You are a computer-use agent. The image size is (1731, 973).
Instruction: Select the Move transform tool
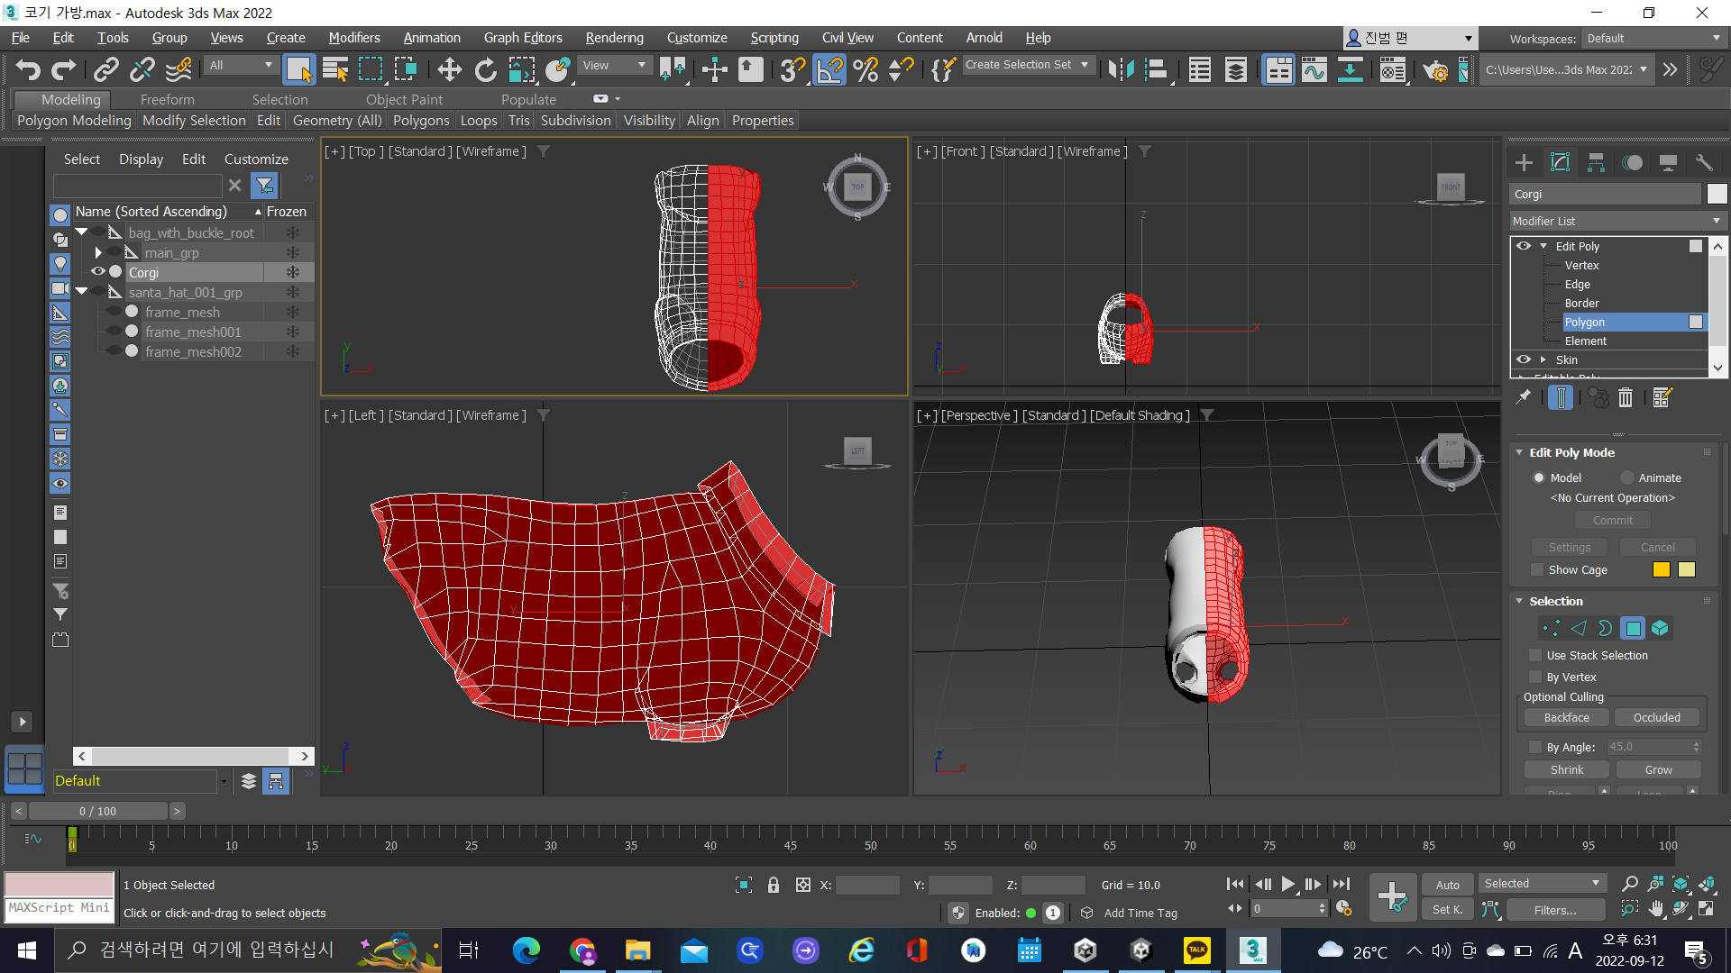pyautogui.click(x=449, y=69)
